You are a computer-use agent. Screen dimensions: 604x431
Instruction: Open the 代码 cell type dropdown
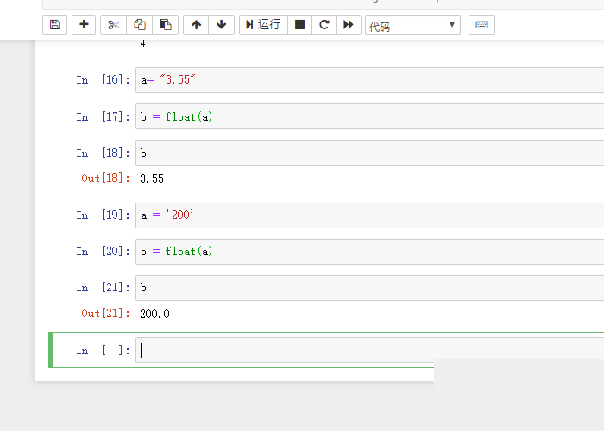tap(412, 25)
